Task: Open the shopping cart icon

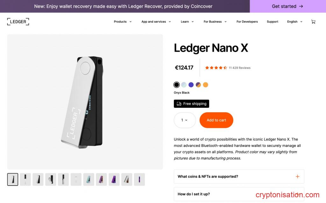Action: pyautogui.click(x=313, y=22)
